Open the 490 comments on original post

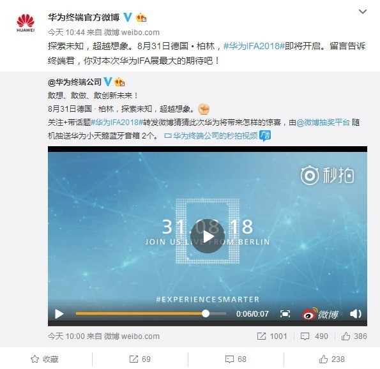pos(314,336)
